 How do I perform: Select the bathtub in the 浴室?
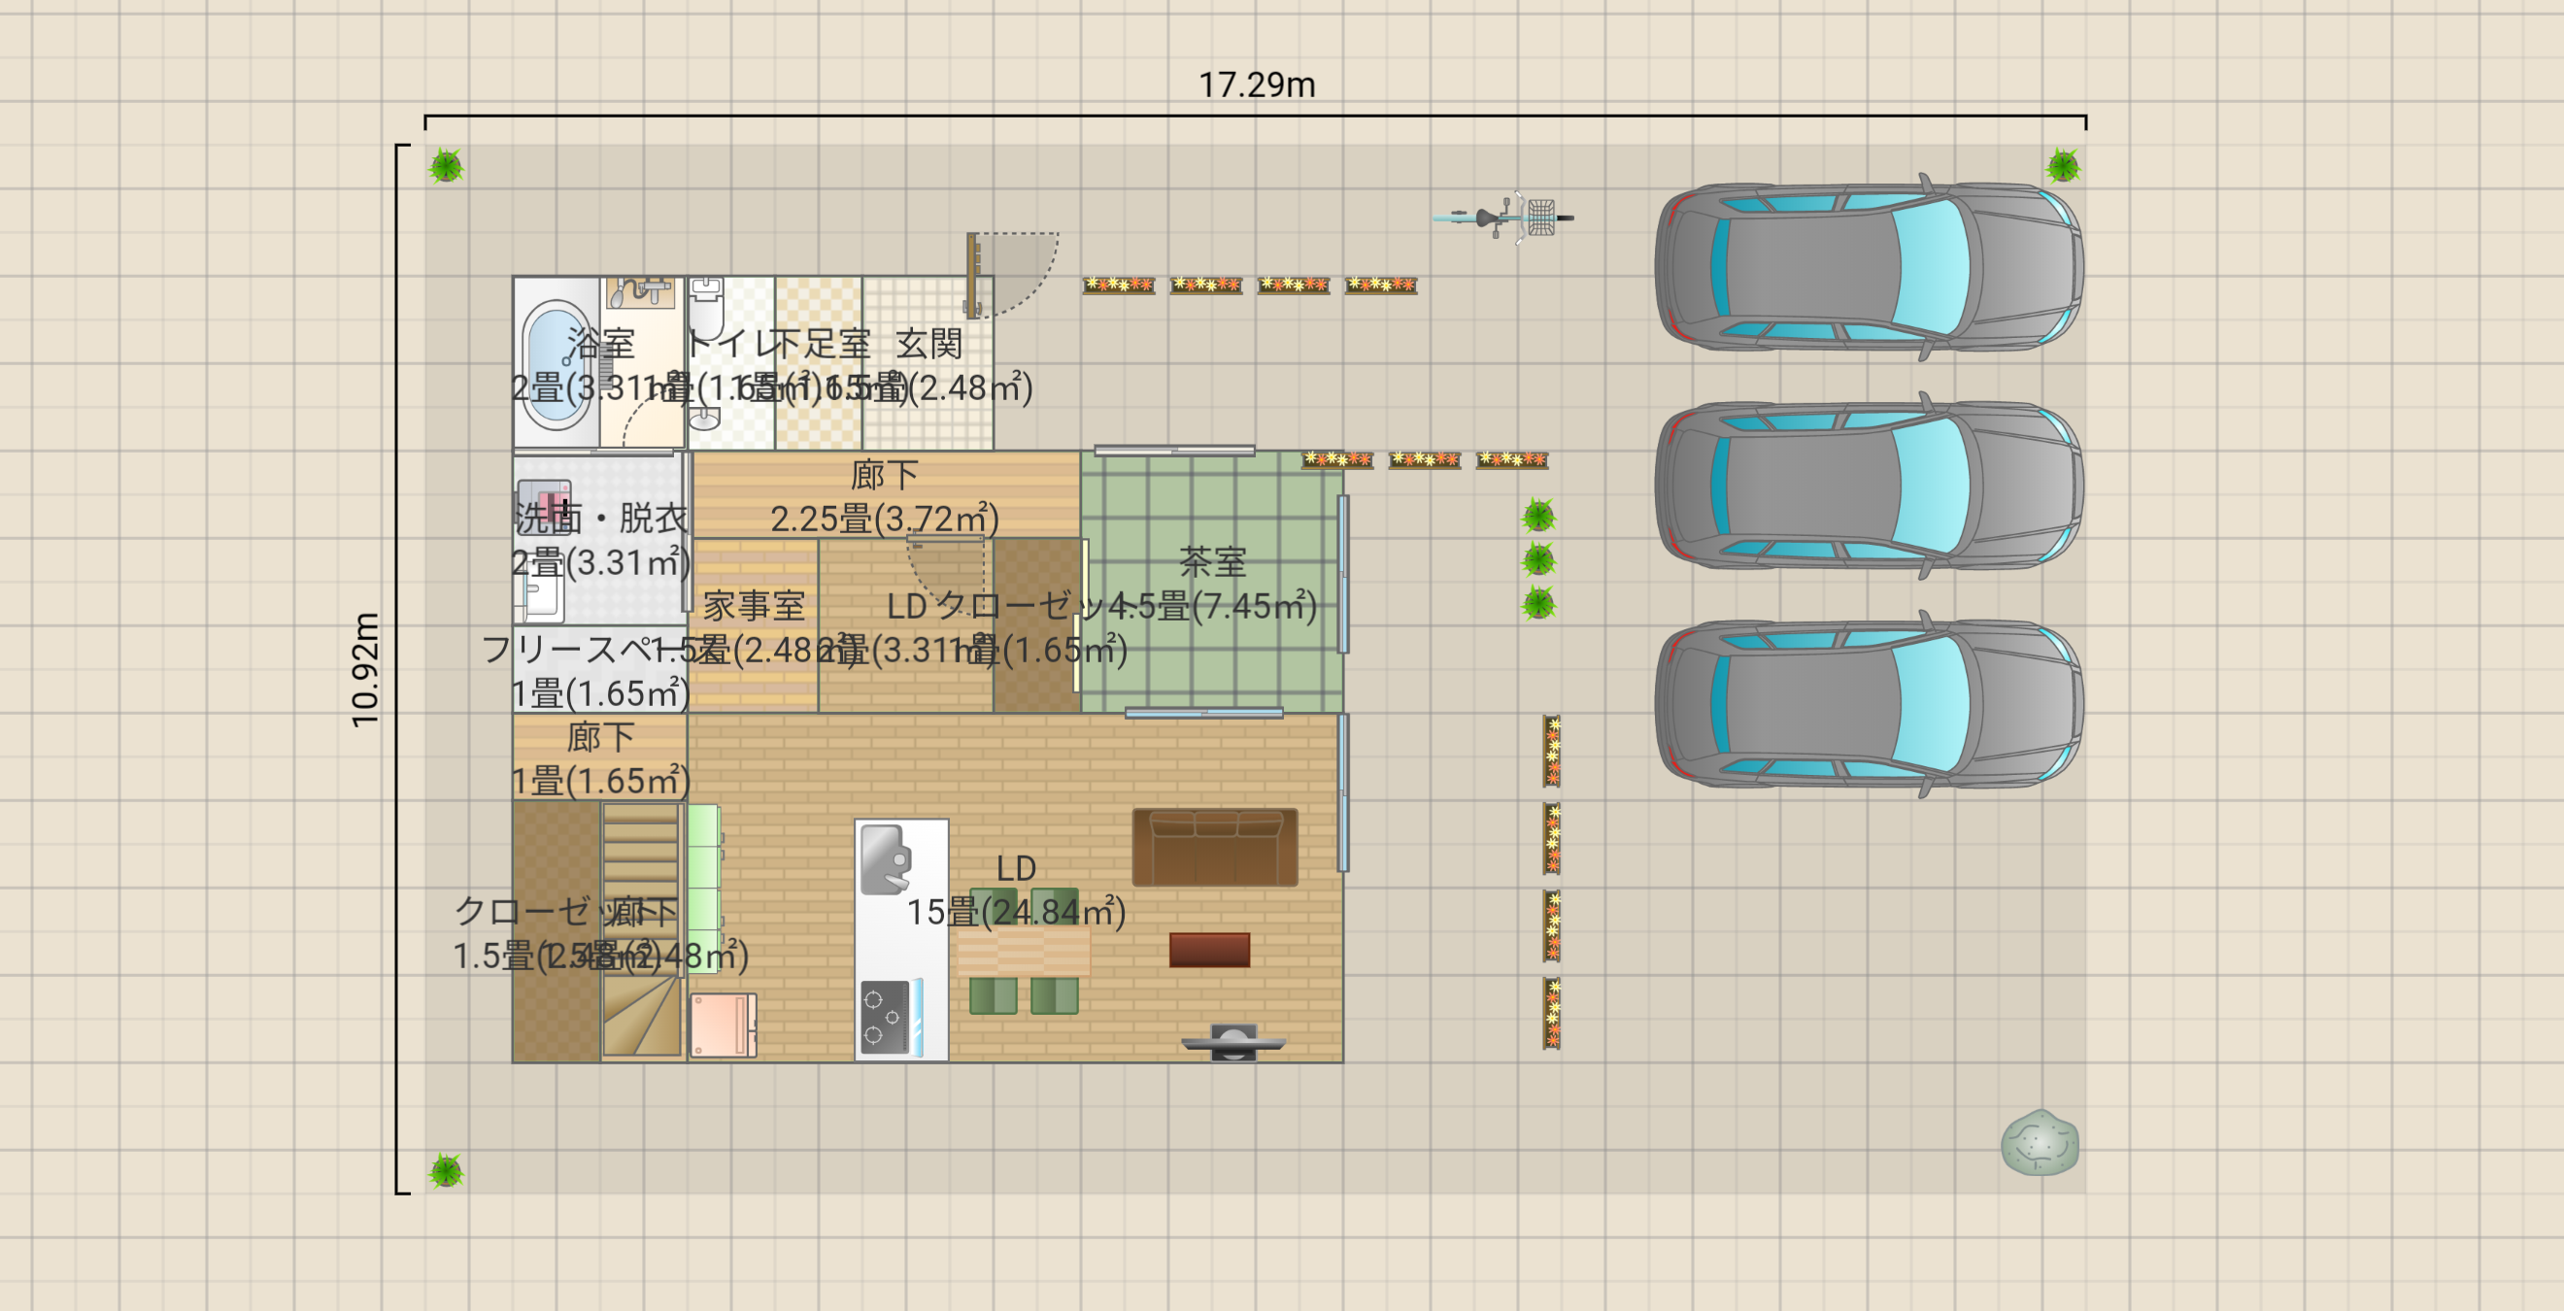[x=556, y=365]
